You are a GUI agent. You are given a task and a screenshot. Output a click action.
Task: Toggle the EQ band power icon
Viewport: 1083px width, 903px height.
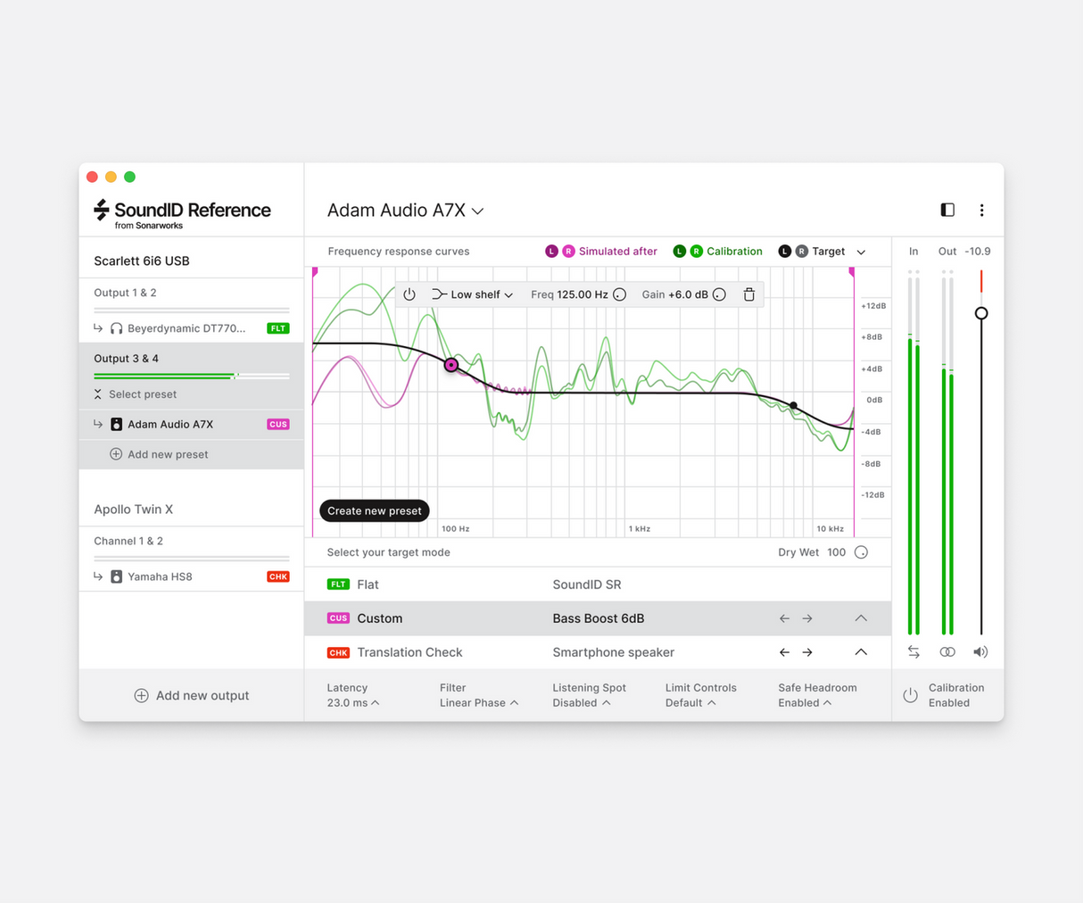click(x=409, y=294)
